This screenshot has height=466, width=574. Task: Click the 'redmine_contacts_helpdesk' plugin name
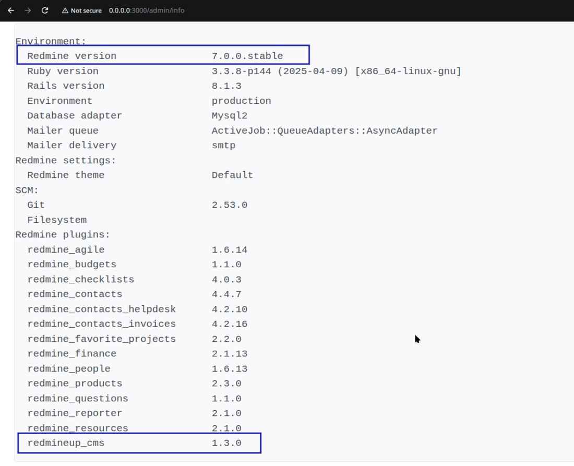101,309
